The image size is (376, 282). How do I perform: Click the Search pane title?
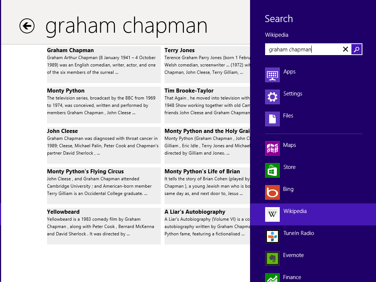pyautogui.click(x=279, y=19)
